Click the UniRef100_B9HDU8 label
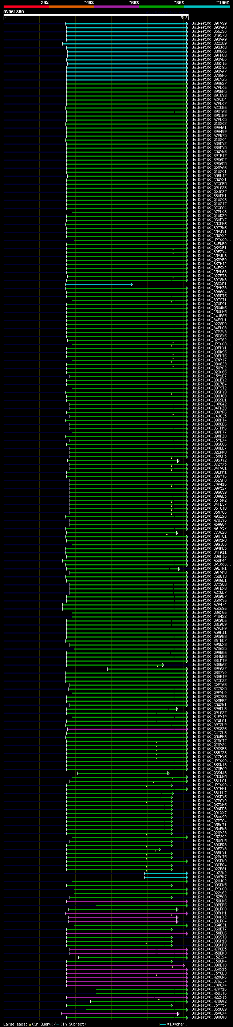The image size is (233, 1027). (209, 709)
